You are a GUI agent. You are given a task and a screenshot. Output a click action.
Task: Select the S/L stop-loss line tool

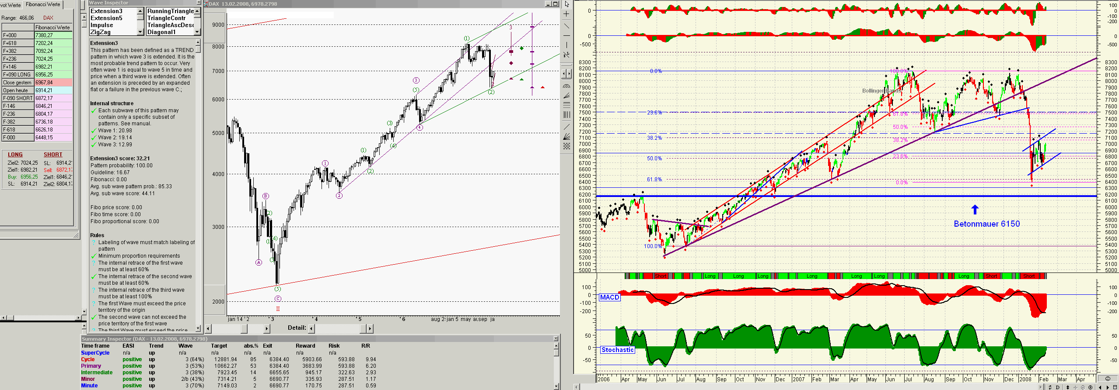(566, 55)
